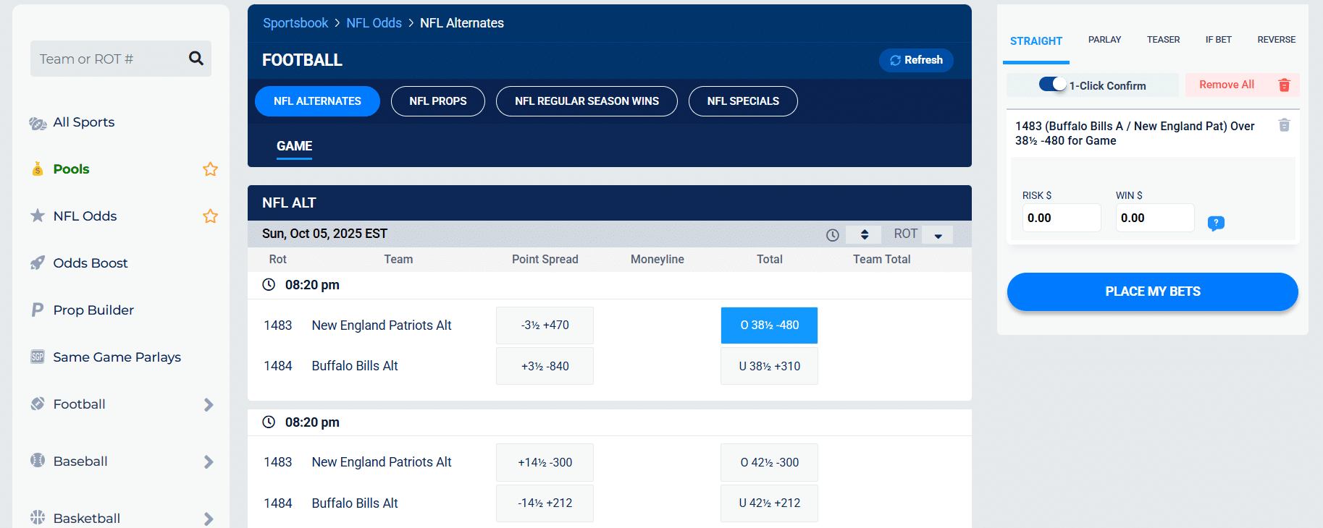Switch to the TEASER bet tab
Viewport: 1323px width, 528px height.
[x=1163, y=40]
